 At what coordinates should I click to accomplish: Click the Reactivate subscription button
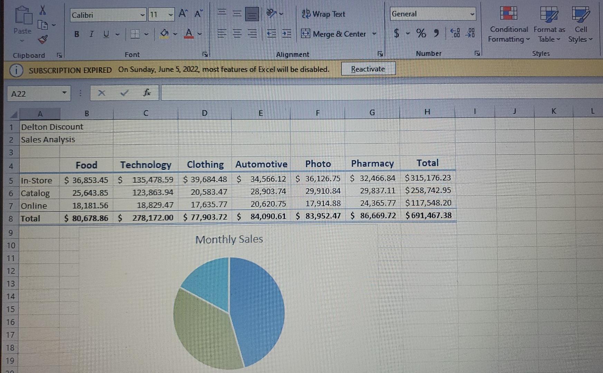tap(368, 69)
